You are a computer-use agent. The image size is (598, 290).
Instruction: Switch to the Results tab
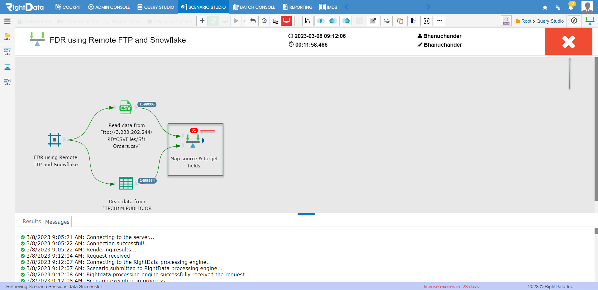[x=31, y=221]
